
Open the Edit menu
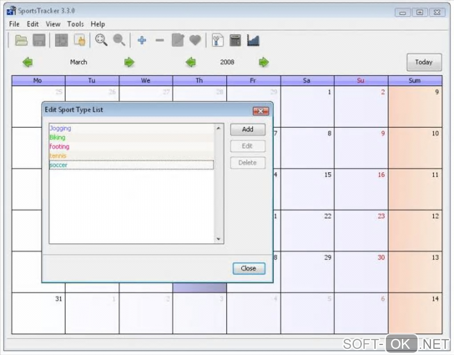[x=33, y=24]
